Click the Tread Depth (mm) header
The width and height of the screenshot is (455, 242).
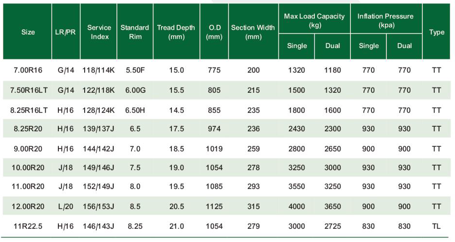176,32
